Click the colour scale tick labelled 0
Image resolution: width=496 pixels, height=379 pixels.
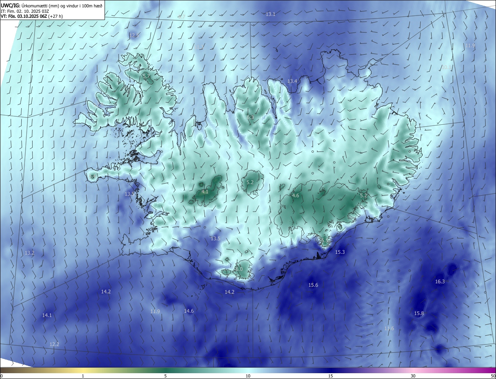click(1, 376)
